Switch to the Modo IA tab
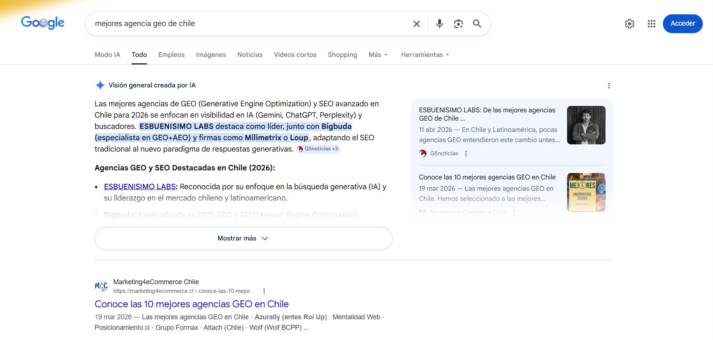 107,55
